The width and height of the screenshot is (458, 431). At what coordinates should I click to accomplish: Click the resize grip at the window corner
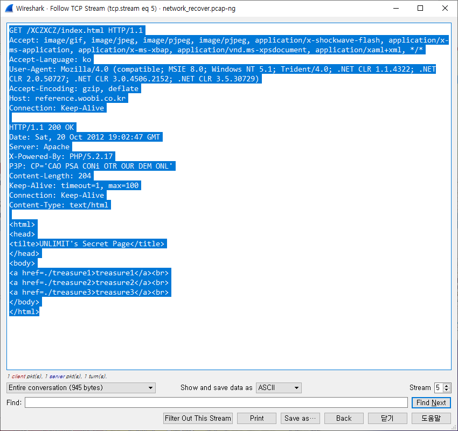tap(454, 427)
